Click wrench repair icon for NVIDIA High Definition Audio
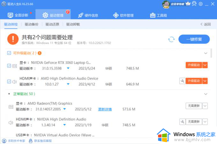The width and height of the screenshot is (217, 144). [183, 122]
